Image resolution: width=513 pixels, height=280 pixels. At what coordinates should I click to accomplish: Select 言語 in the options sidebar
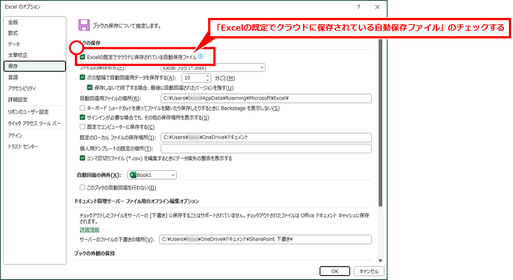click(35, 78)
